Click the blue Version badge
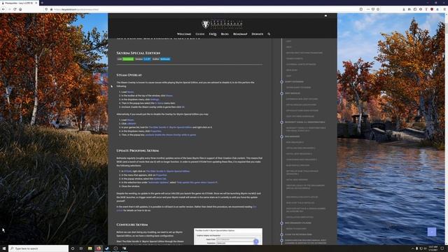Viewport: 448px width, 252px height. click(x=147, y=59)
